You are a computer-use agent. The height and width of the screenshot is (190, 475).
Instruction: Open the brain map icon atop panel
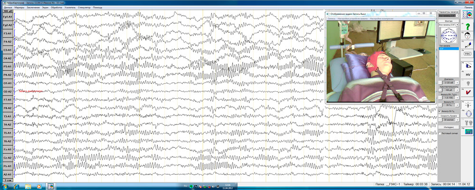coord(467,15)
